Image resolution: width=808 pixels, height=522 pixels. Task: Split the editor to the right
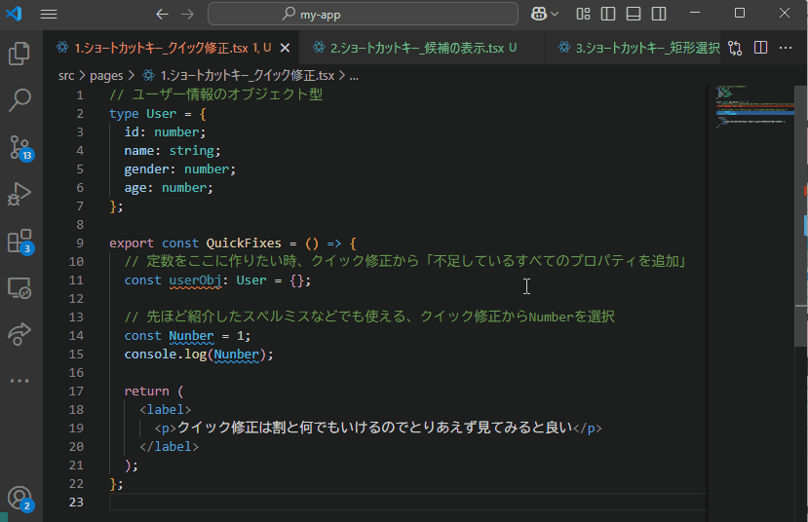click(x=760, y=48)
